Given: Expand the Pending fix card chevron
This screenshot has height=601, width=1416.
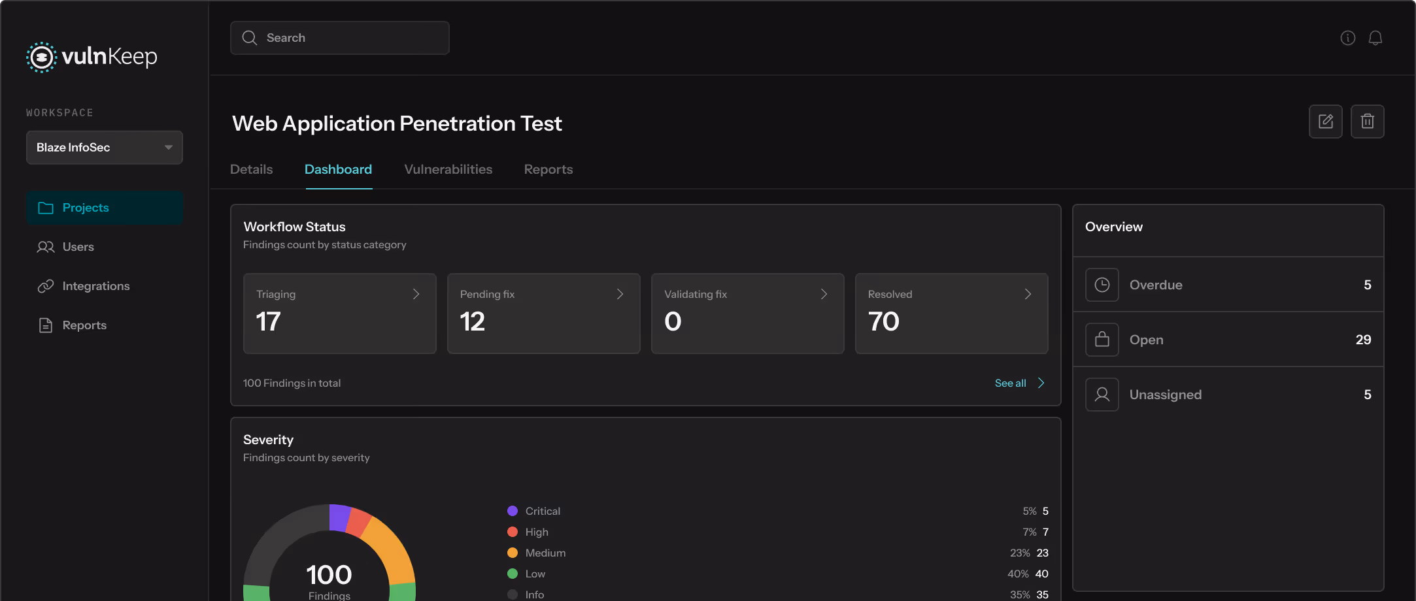Looking at the screenshot, I should 620,295.
